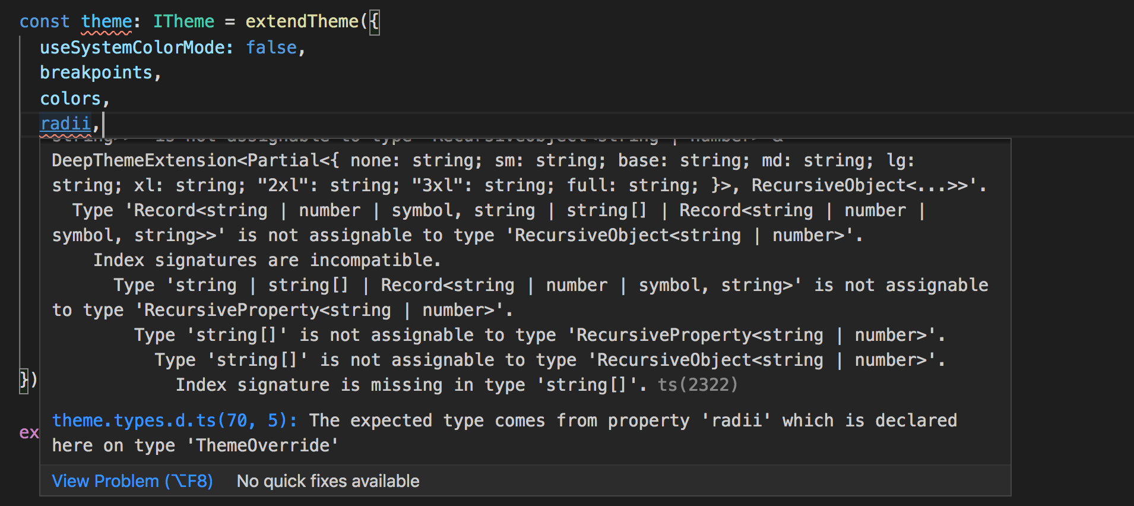Click the partially hidden 'ex' keyword
This screenshot has height=506, width=1134.
point(28,432)
